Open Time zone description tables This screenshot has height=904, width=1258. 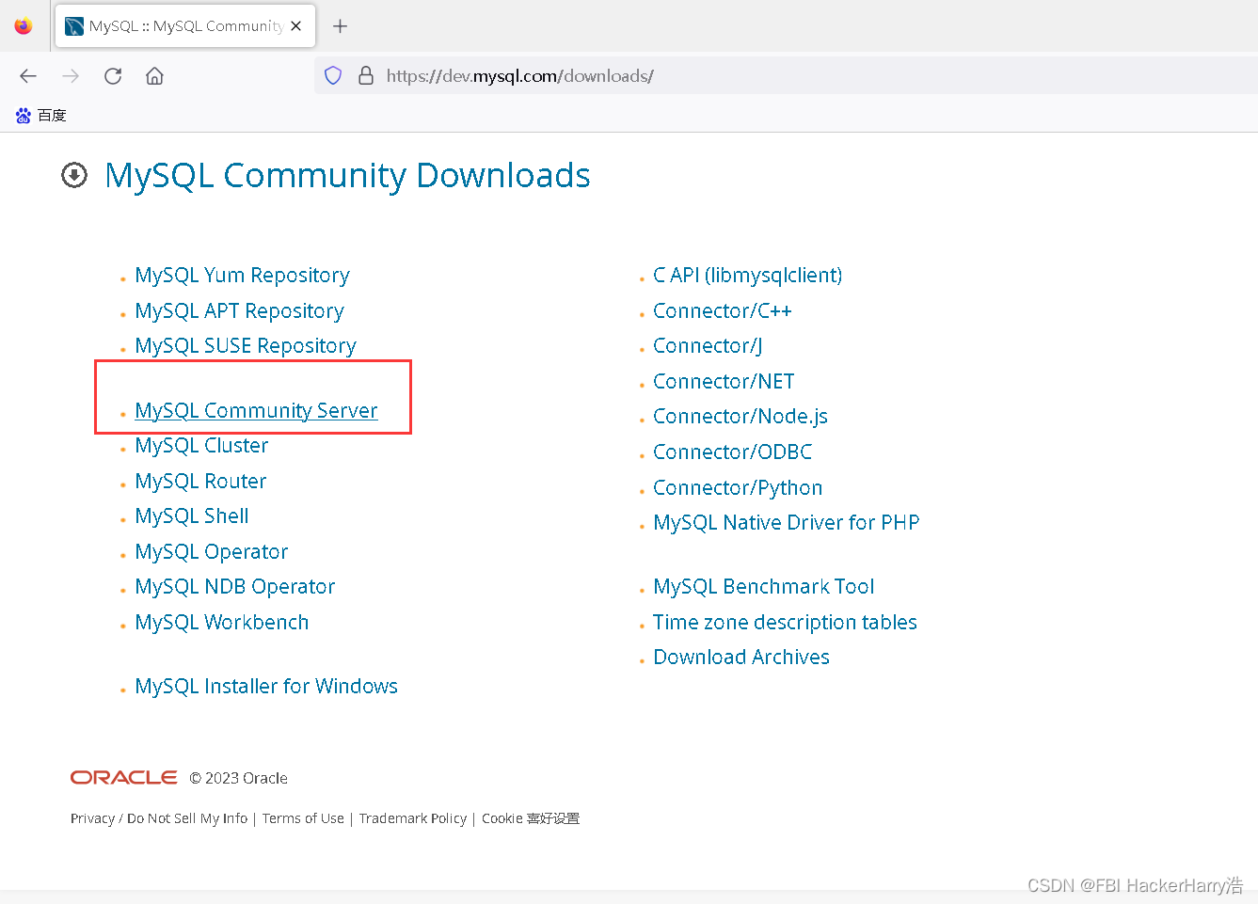click(x=785, y=623)
